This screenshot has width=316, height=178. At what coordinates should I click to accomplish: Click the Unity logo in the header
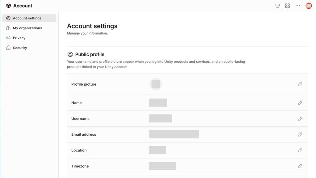(x=8, y=6)
